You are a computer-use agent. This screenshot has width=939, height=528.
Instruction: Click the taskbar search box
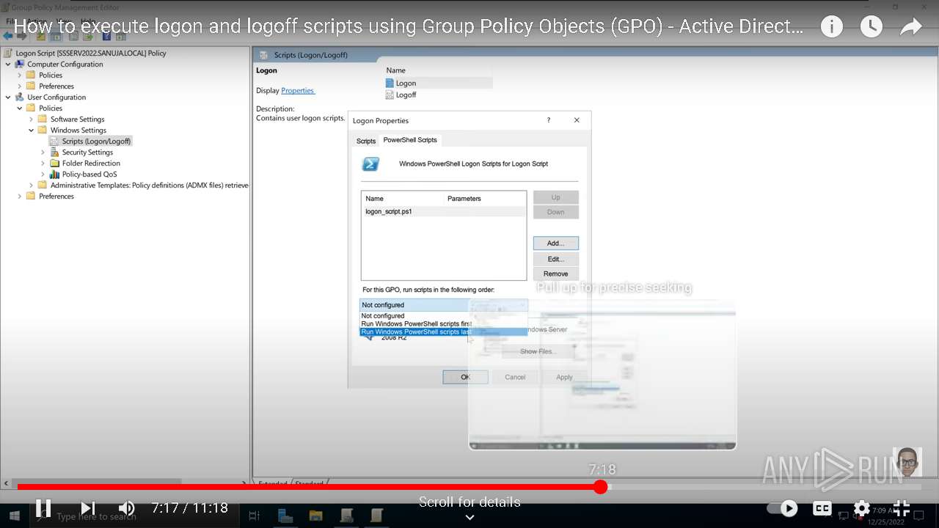[134, 518]
